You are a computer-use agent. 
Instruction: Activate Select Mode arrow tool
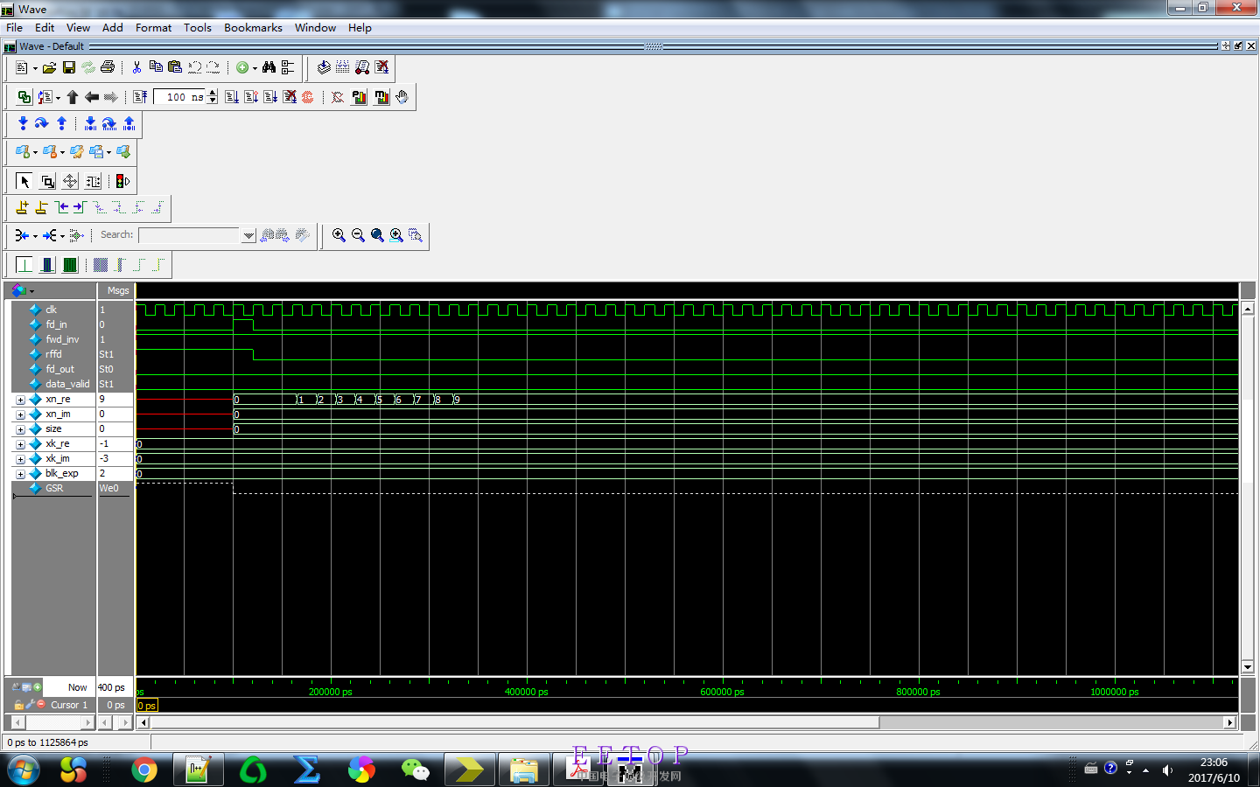click(24, 182)
